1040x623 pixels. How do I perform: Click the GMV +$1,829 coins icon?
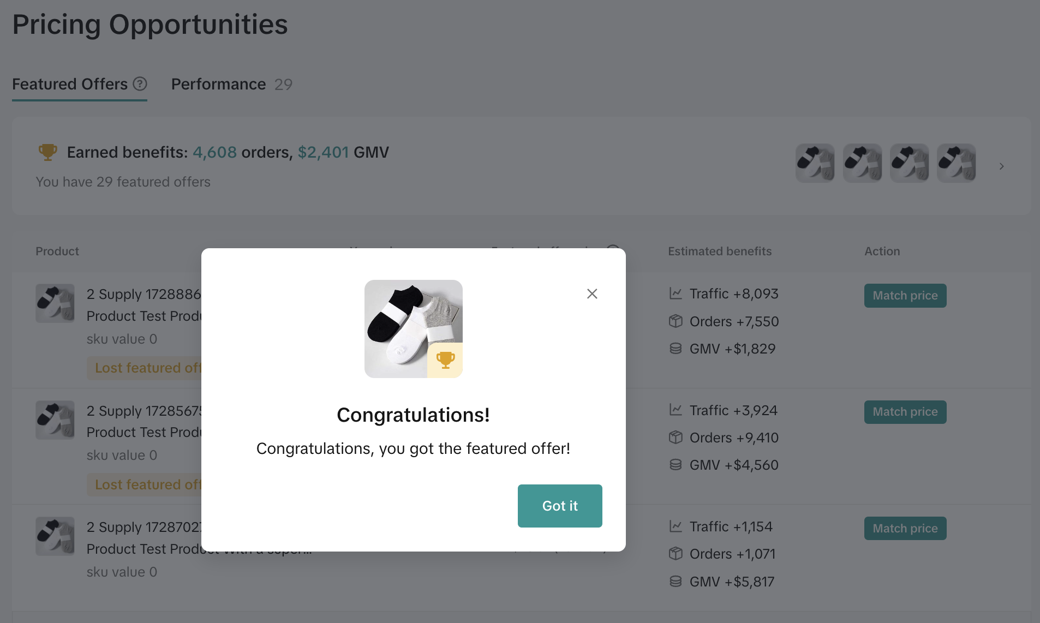676,349
